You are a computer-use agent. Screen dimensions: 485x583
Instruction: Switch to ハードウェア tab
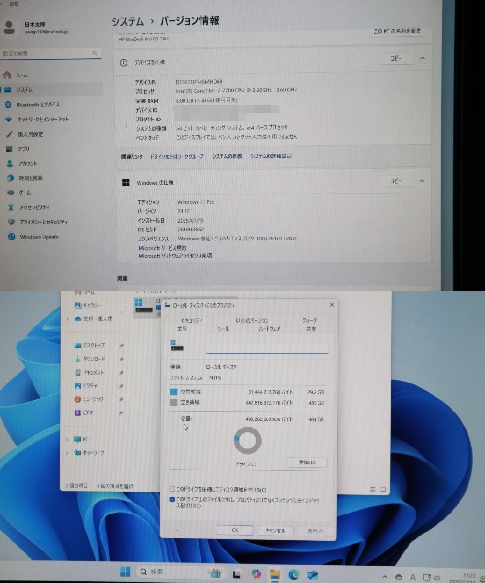269,329
